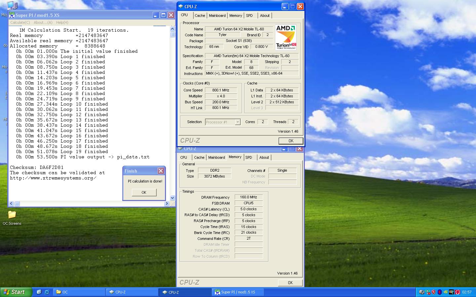Click OK in the front CPU-Z window

tap(291, 141)
